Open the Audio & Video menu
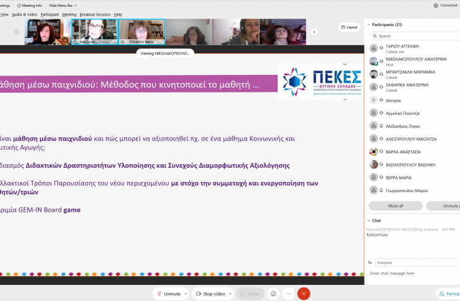The height and width of the screenshot is (301, 460). tap(25, 14)
